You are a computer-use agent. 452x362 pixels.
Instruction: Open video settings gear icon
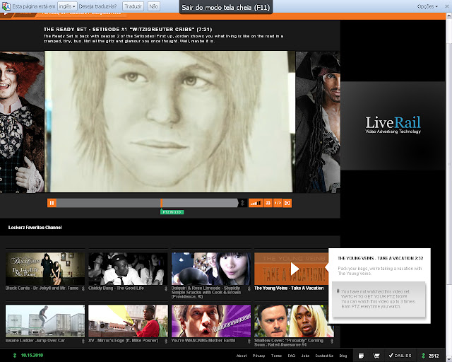268,203
